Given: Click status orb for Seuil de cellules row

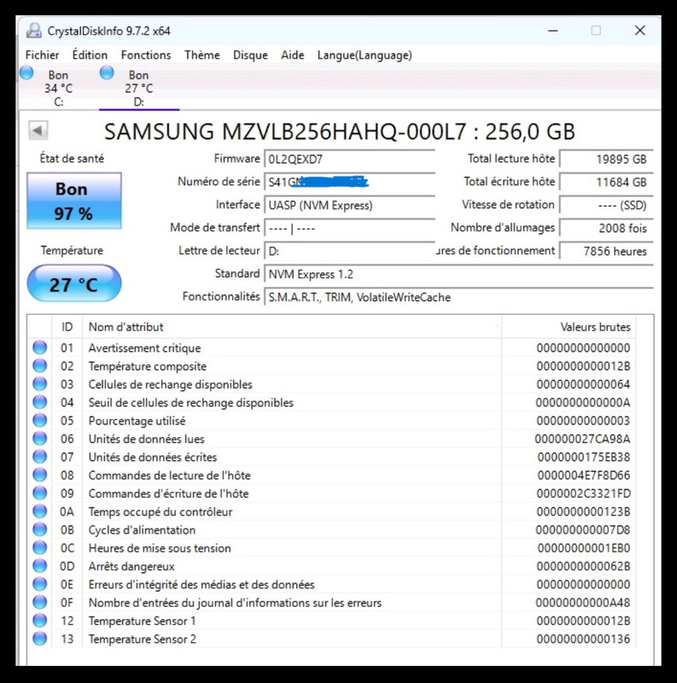Looking at the screenshot, I should pyautogui.click(x=39, y=402).
